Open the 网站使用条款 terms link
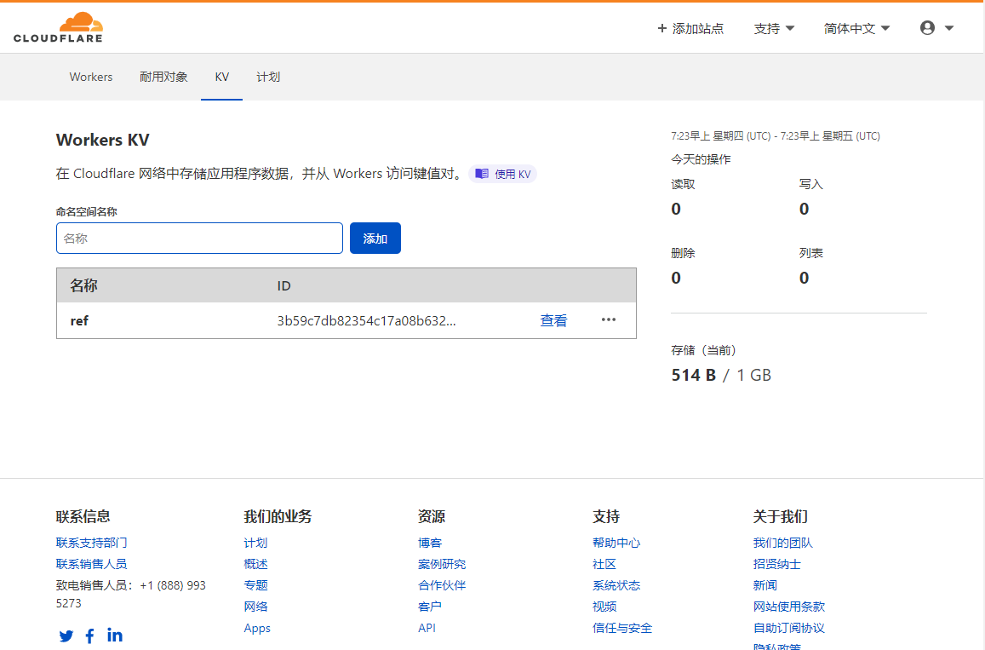The height and width of the screenshot is (650, 985). coord(789,607)
